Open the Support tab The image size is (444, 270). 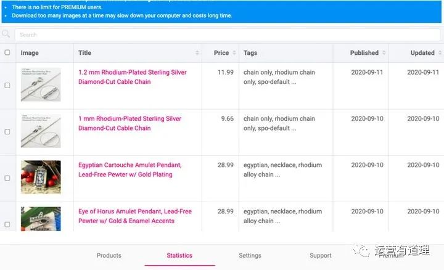320,255
